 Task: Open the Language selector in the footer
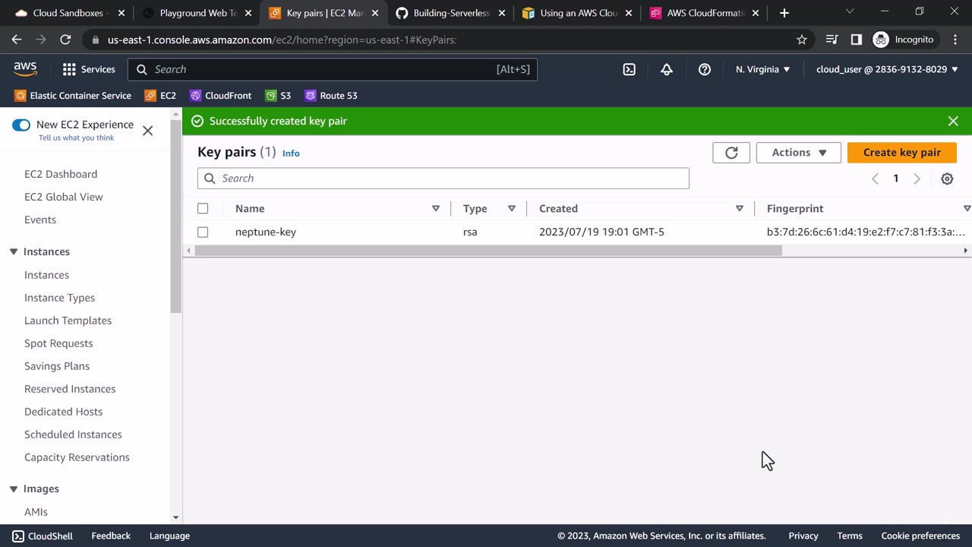click(169, 536)
